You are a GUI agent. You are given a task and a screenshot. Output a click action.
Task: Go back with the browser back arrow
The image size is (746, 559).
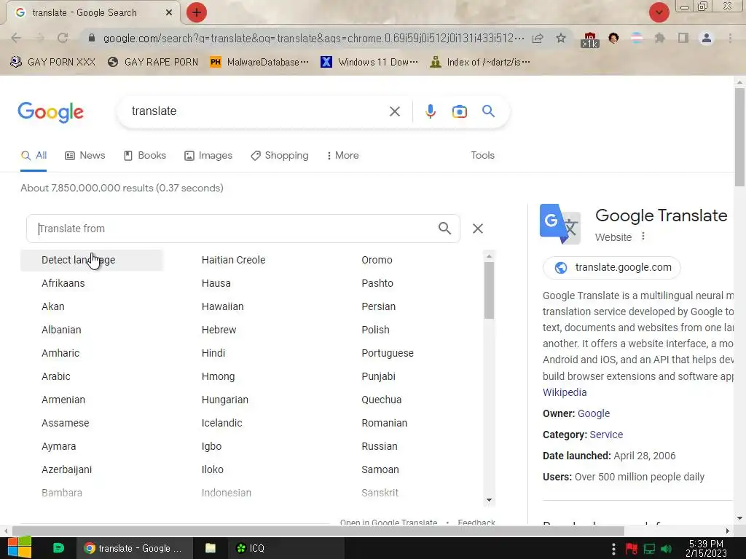(x=16, y=38)
